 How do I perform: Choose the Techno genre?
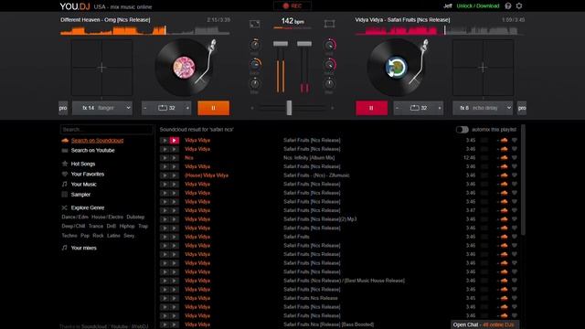[69, 236]
